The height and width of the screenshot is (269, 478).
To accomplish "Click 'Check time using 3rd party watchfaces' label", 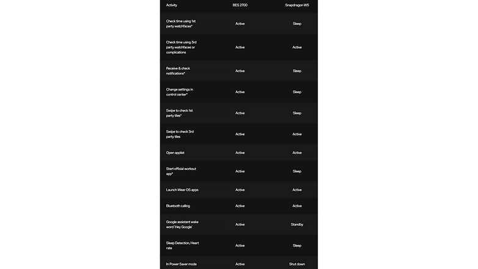I will coord(181,47).
